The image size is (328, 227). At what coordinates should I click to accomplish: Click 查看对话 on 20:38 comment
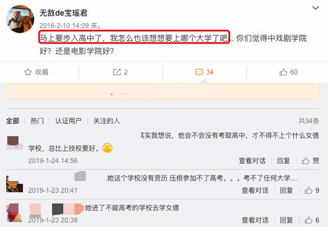tap(255, 220)
